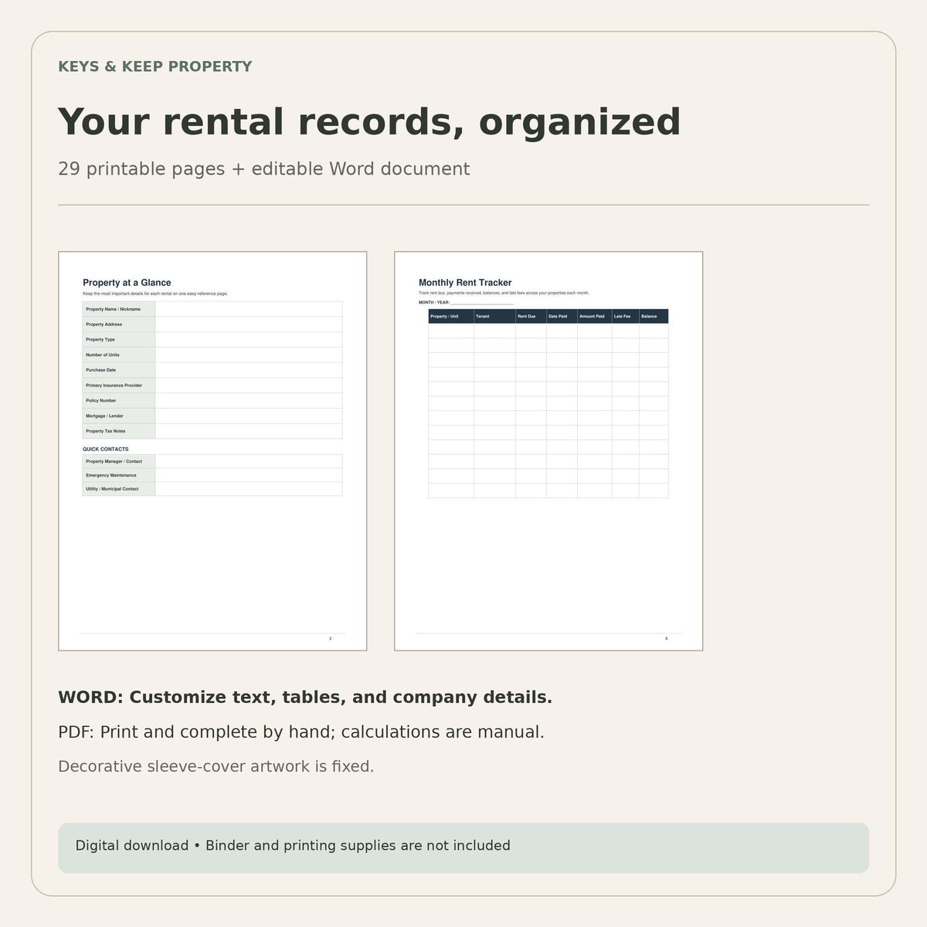Image resolution: width=927 pixels, height=927 pixels.
Task: Click the blank field beside 'Property Address'
Action: (249, 324)
